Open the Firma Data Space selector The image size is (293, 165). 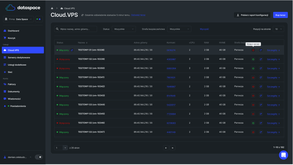coord(18,19)
